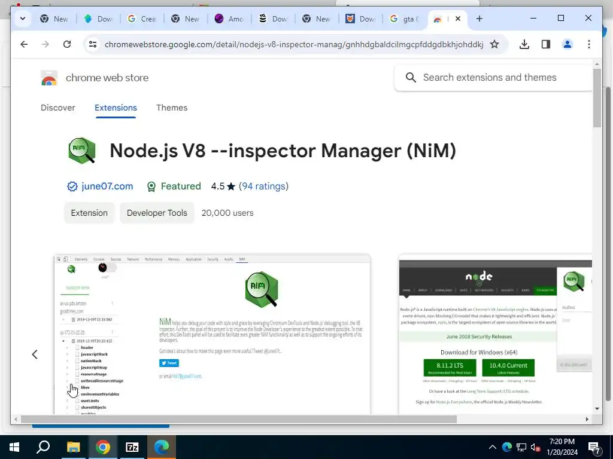
Task: Switch to the 'Amc' tab
Action: [x=229, y=19]
